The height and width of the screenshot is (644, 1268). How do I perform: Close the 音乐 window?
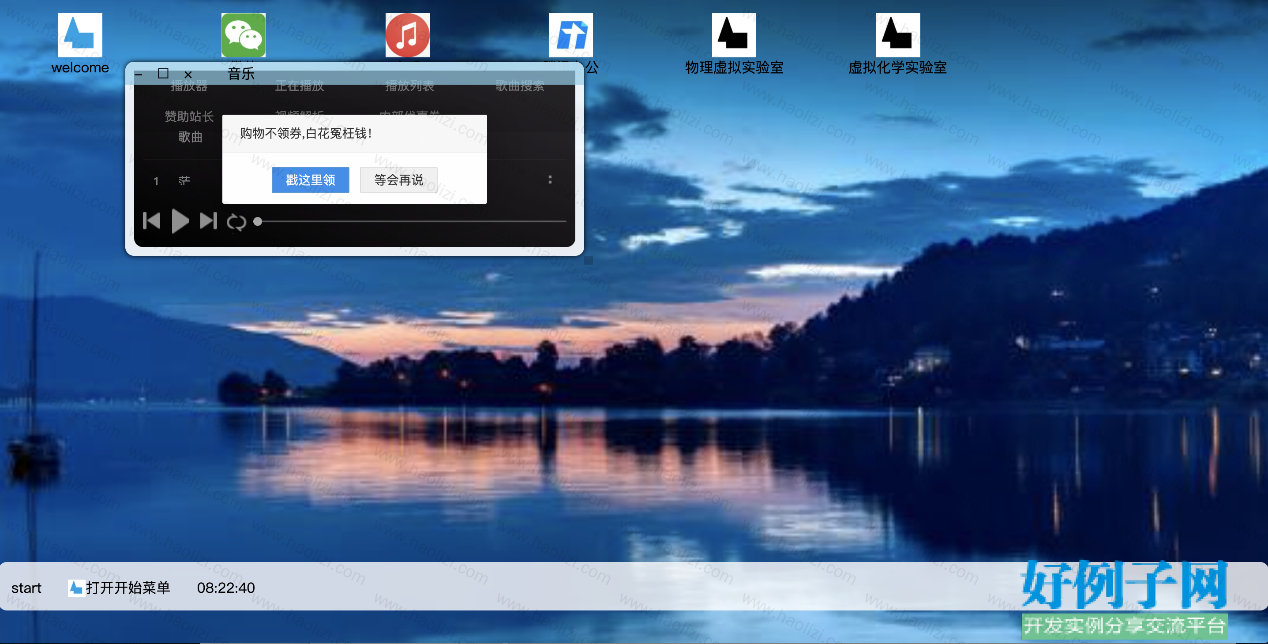coord(188,74)
